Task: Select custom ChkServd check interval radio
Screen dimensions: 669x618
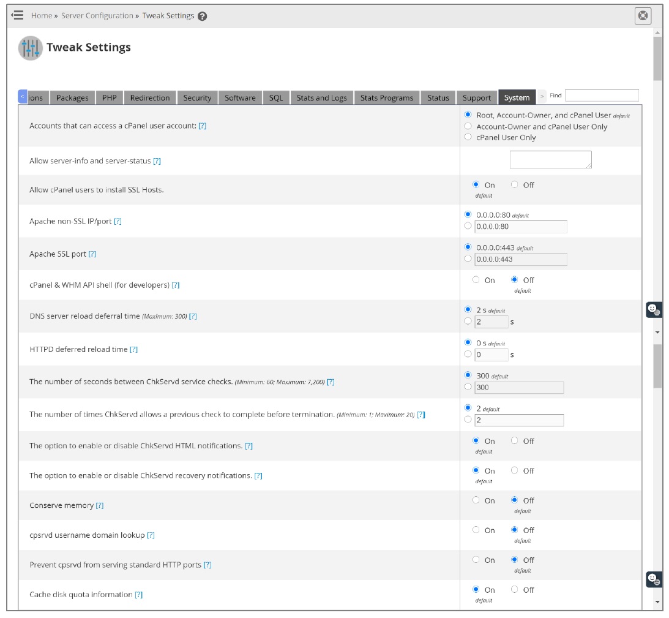Action: 468,386
